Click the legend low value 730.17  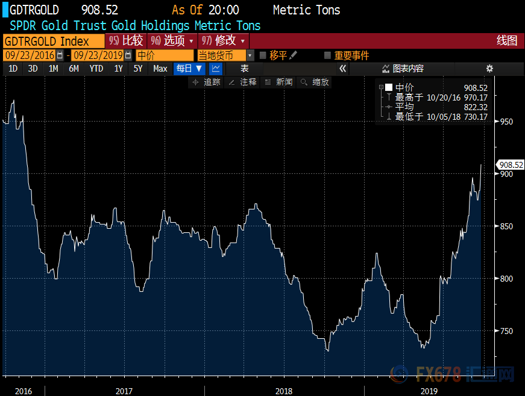(476, 117)
